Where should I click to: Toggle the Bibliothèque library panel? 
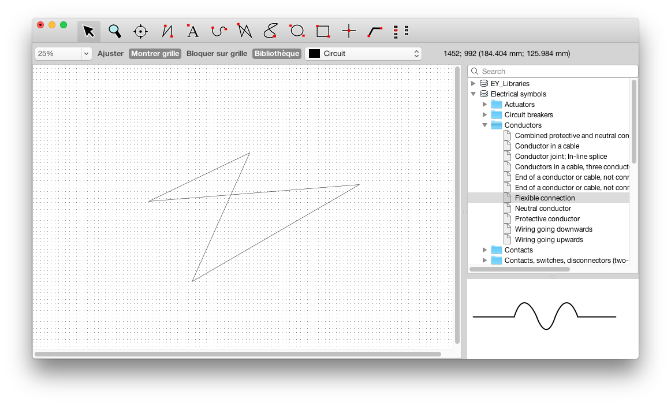[277, 54]
